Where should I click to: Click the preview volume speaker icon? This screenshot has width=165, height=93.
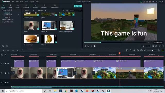point(159,46)
